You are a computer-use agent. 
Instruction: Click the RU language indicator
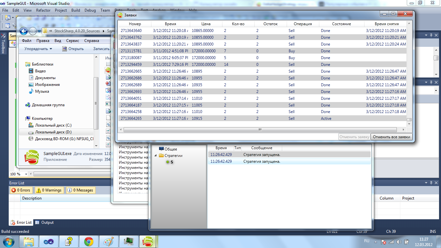point(367,241)
